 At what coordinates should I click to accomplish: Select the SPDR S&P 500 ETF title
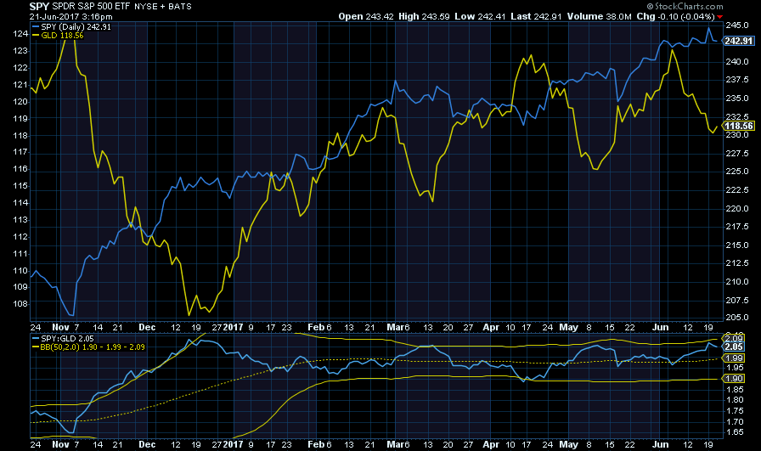point(91,6)
